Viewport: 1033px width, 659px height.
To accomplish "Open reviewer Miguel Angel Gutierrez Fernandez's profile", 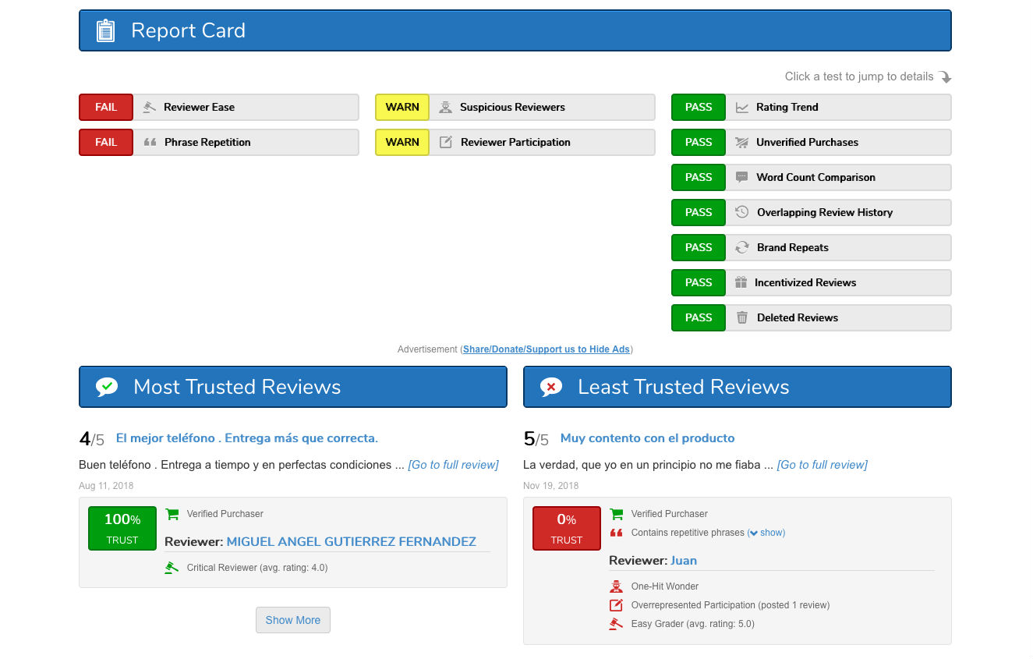I will (x=351, y=541).
